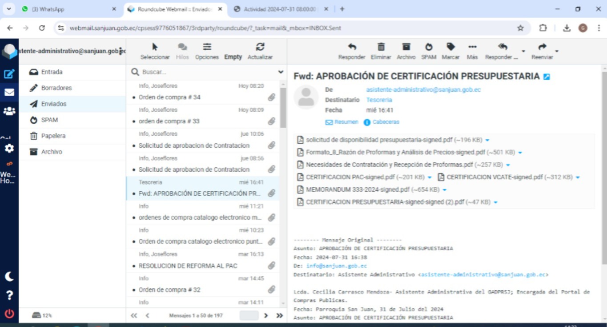Expand the Reenviar forward options arrow
The width and height of the screenshot is (607, 327).
557,51
